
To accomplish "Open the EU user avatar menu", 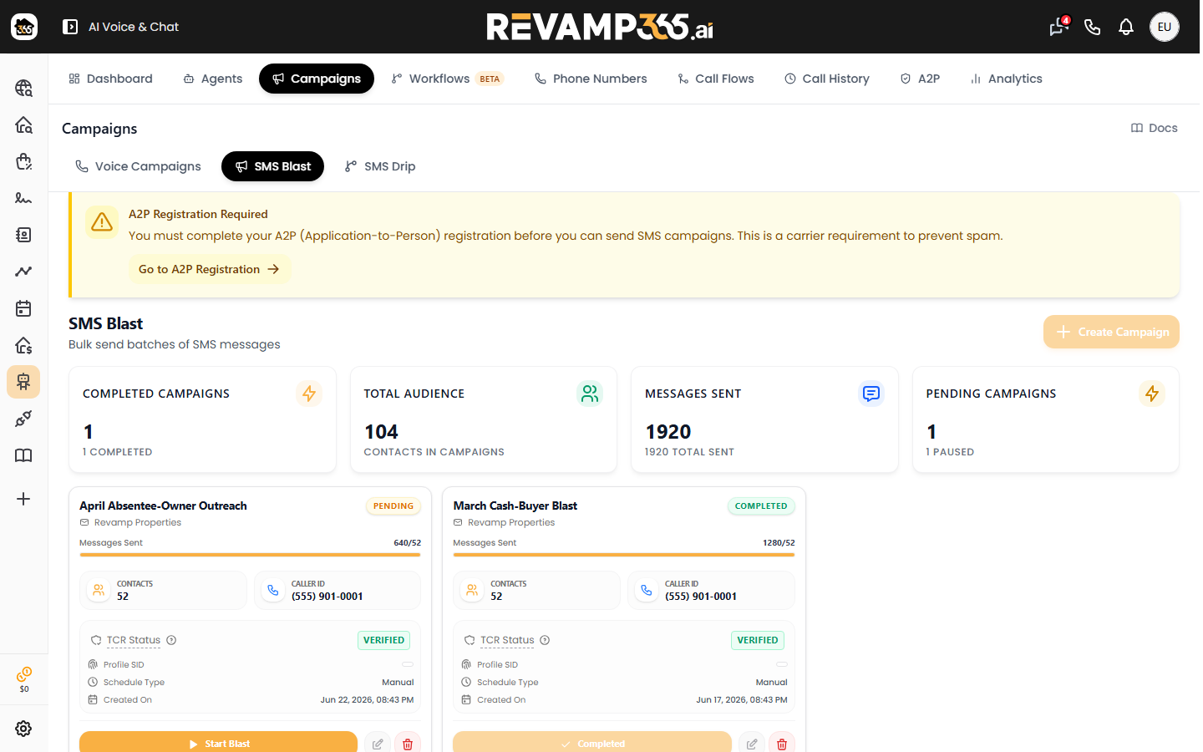I will click(x=1165, y=27).
